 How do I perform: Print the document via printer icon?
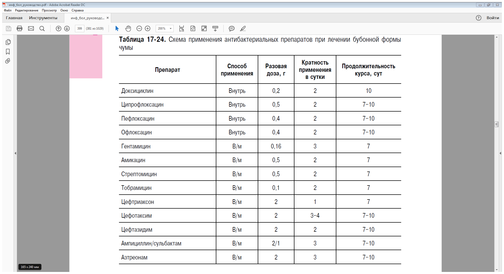(20, 29)
